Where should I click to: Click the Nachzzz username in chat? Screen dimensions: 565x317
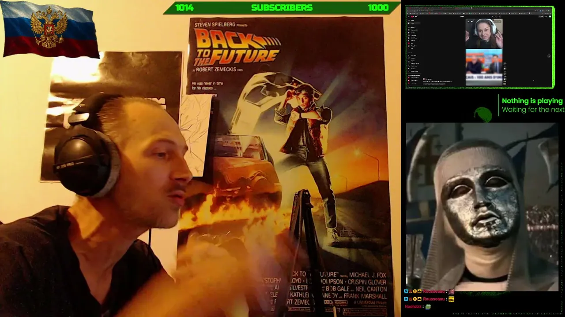(x=414, y=306)
